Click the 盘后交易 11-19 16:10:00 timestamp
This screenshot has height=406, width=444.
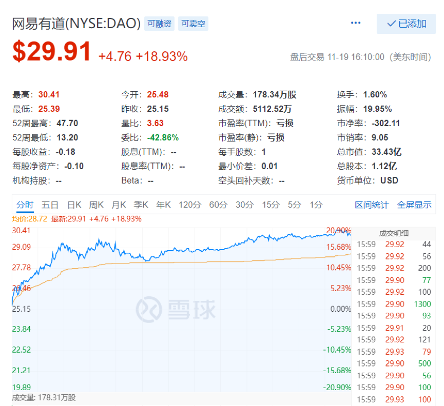(x=360, y=57)
